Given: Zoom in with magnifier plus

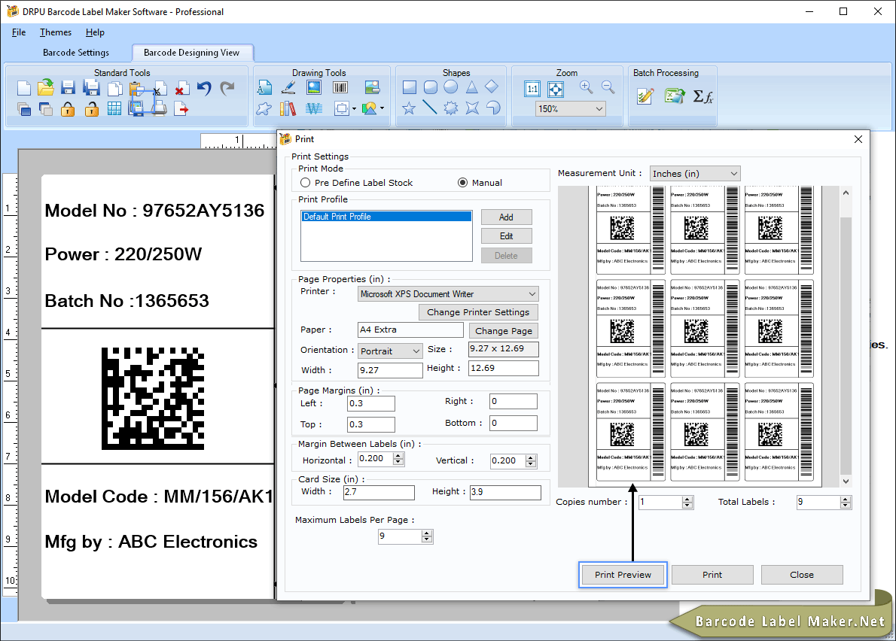Looking at the screenshot, I should [x=587, y=87].
